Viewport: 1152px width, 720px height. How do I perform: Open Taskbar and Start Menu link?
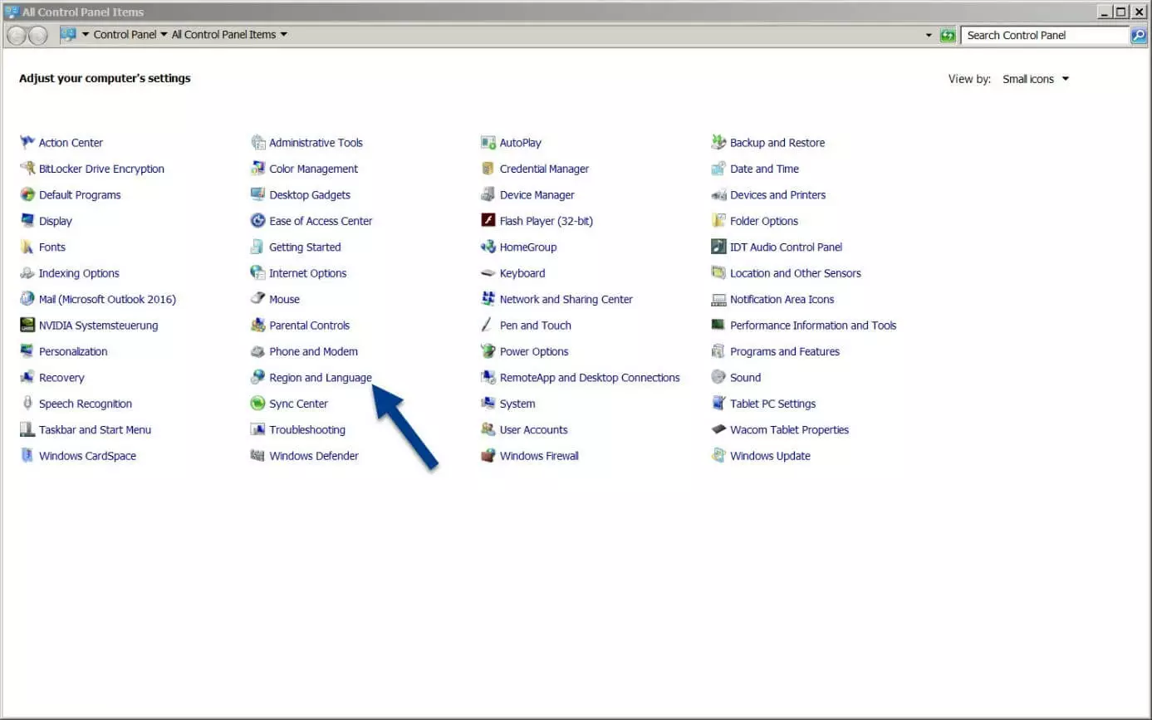click(x=96, y=430)
